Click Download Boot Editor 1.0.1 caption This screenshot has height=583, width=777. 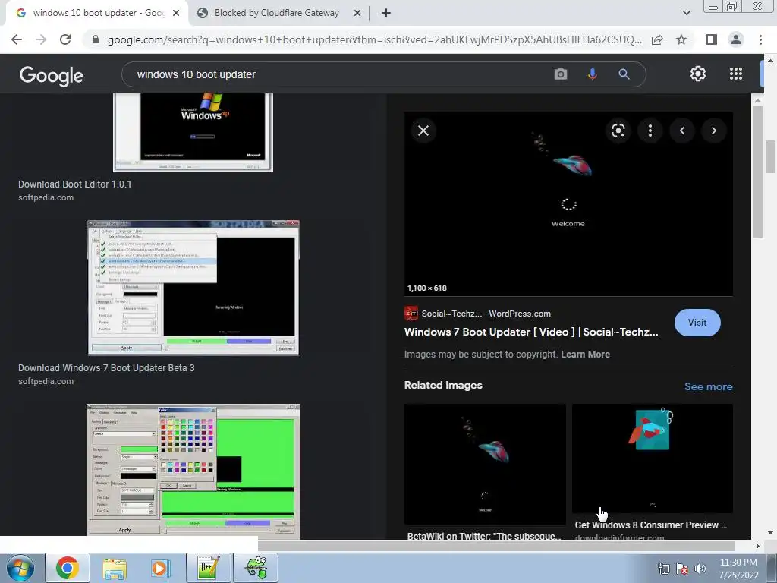coord(75,184)
